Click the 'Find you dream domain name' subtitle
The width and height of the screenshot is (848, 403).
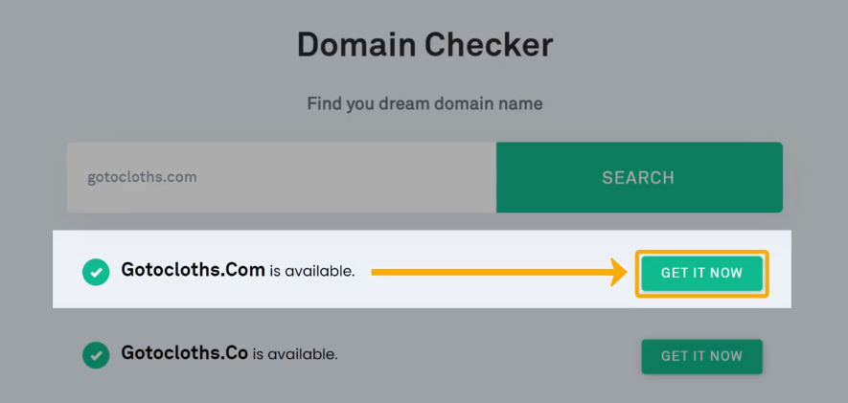click(425, 103)
